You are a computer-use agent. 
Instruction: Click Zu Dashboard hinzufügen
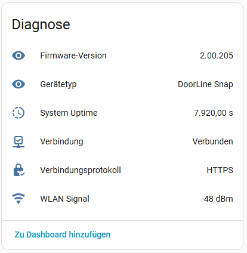click(63, 235)
